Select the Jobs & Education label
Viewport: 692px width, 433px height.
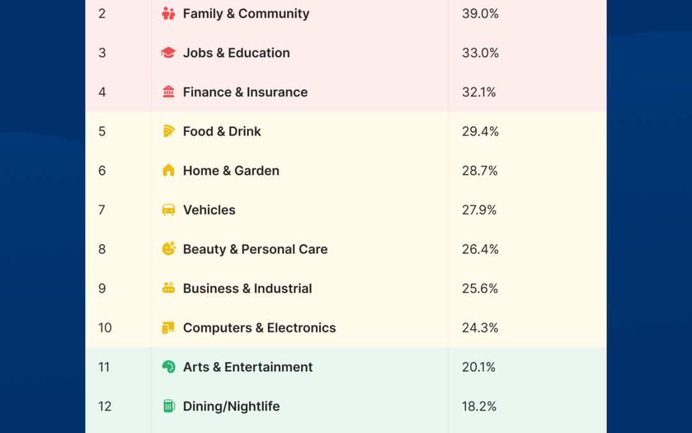point(236,53)
